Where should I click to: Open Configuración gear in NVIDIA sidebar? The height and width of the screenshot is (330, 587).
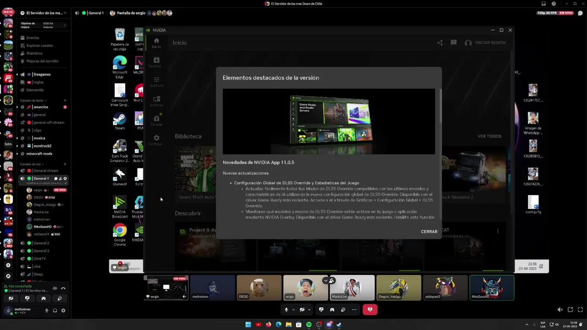(156, 140)
